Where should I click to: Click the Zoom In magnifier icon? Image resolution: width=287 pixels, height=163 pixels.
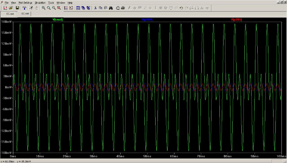pyautogui.click(x=44, y=8)
